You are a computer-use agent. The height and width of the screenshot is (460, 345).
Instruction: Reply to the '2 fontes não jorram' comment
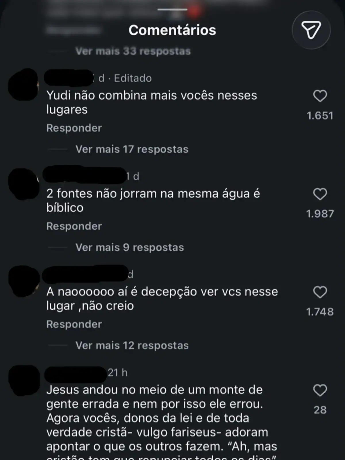[x=74, y=226]
